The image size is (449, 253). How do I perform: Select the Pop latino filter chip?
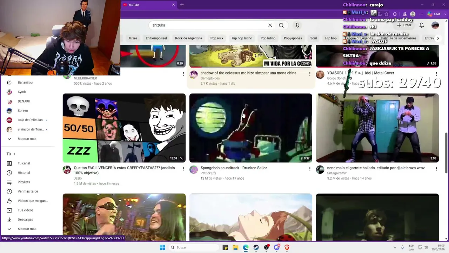(x=268, y=38)
